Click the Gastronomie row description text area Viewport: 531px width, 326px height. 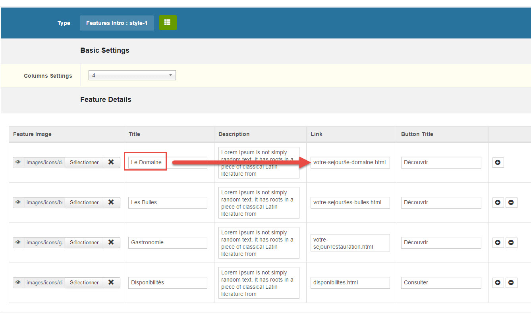coord(259,243)
